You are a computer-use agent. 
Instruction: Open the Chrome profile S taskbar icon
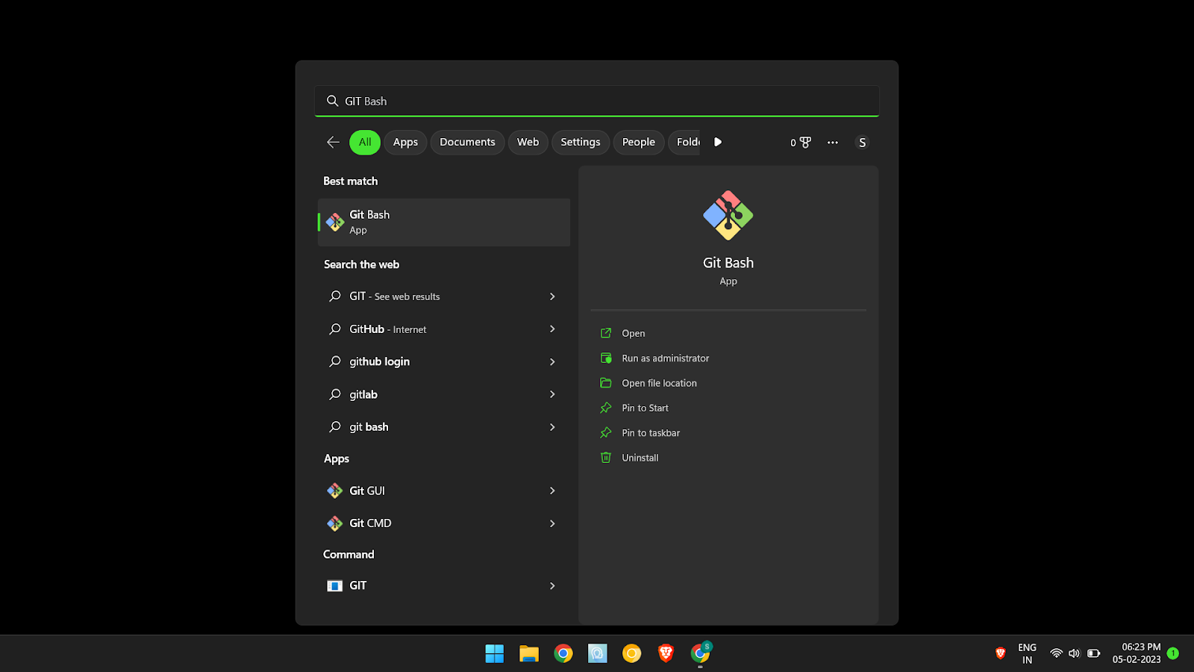[x=700, y=653]
